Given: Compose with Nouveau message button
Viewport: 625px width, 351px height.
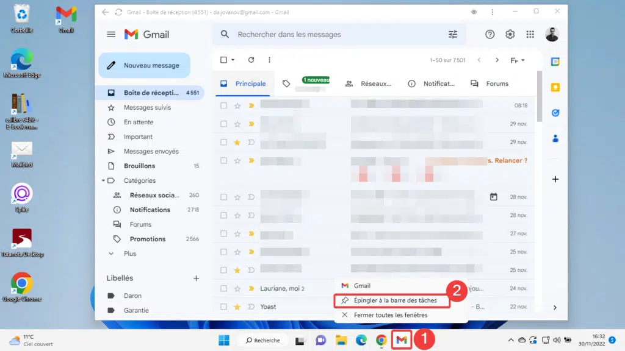Looking at the screenshot, I should (x=144, y=65).
